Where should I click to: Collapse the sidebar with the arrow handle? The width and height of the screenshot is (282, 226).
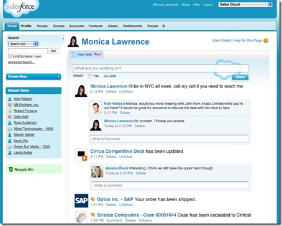pyautogui.click(x=63, y=38)
